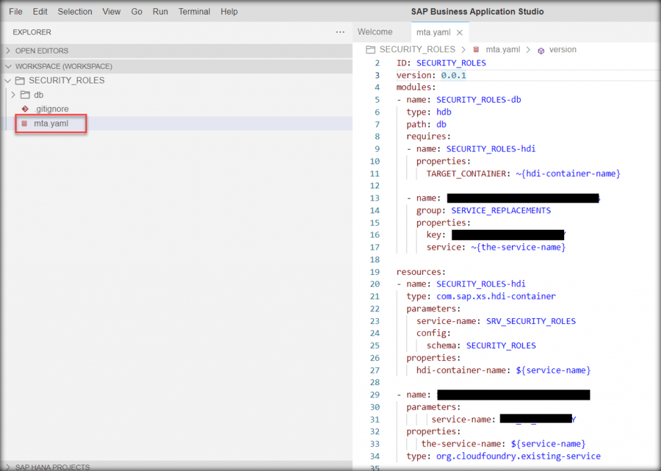Click the ID value SECURITY_ROLES on line 2
Screen dimensions: 661x471
[451, 63]
